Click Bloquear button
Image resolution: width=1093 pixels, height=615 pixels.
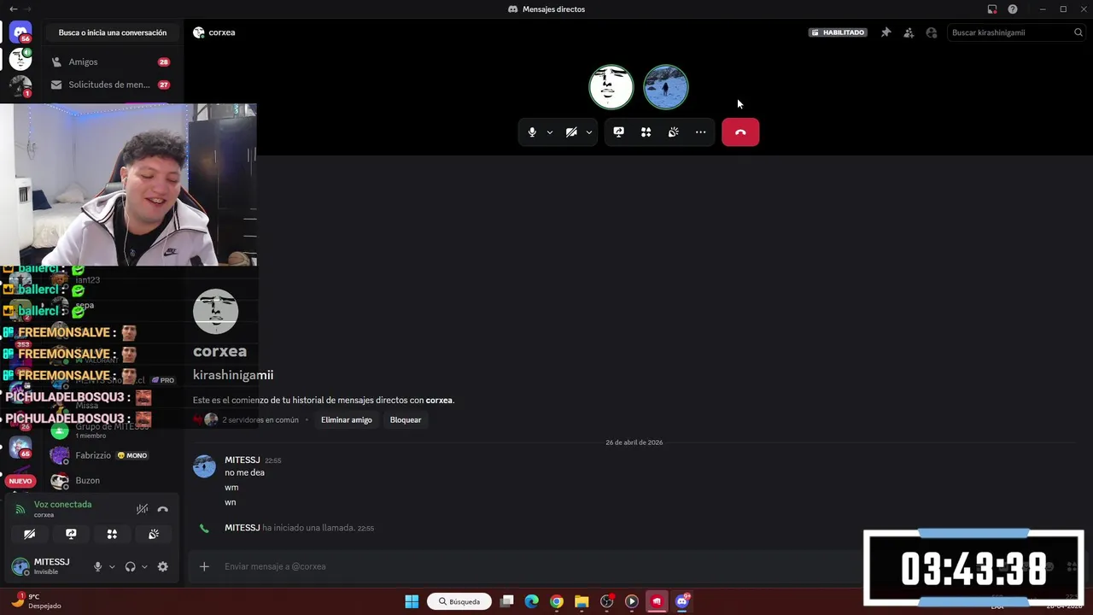tap(406, 420)
